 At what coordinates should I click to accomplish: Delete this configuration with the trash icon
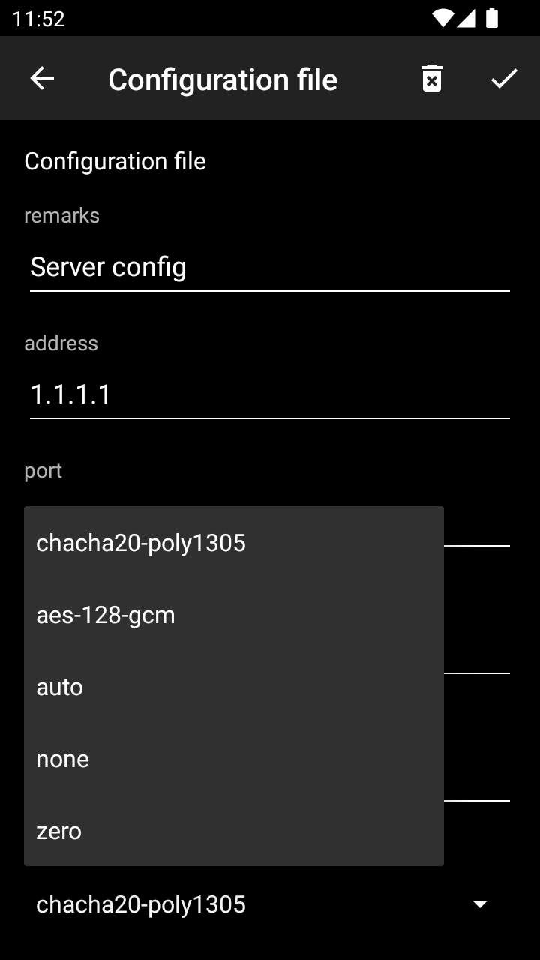(x=432, y=79)
